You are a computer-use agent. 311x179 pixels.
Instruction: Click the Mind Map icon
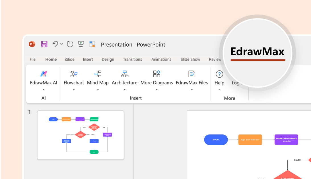(98, 74)
